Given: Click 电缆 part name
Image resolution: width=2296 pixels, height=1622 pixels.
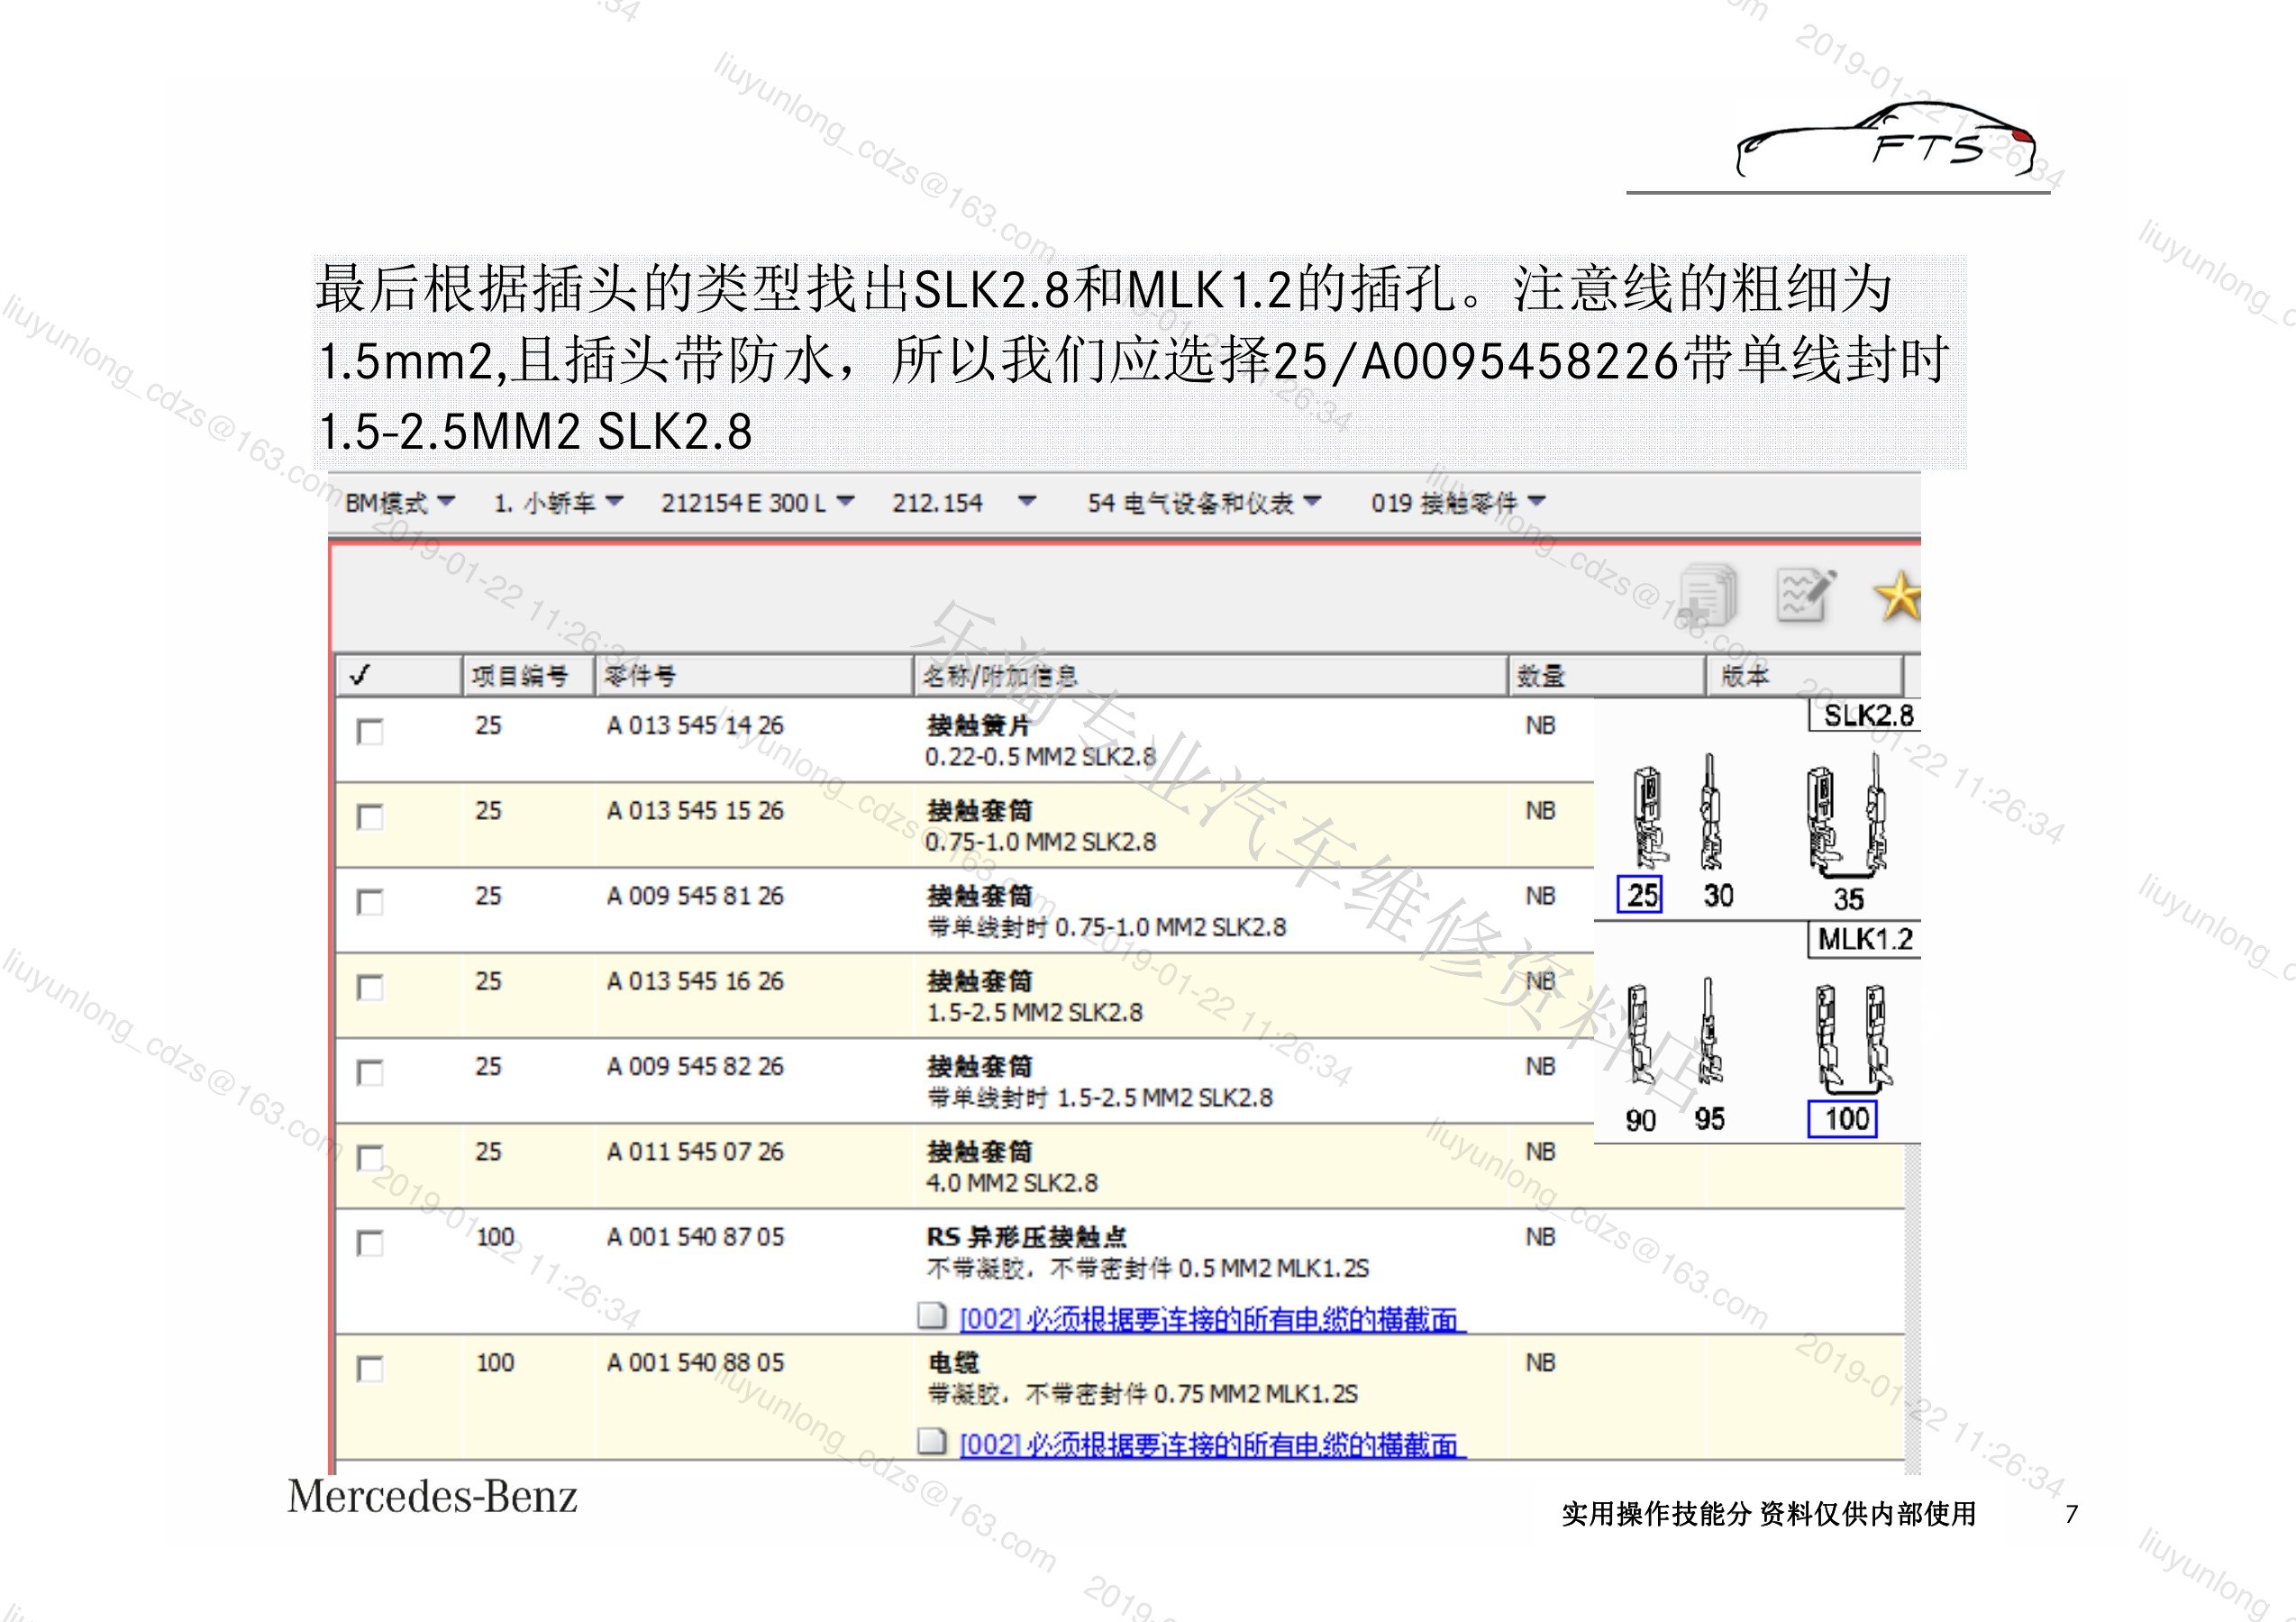Looking at the screenshot, I should [x=953, y=1362].
